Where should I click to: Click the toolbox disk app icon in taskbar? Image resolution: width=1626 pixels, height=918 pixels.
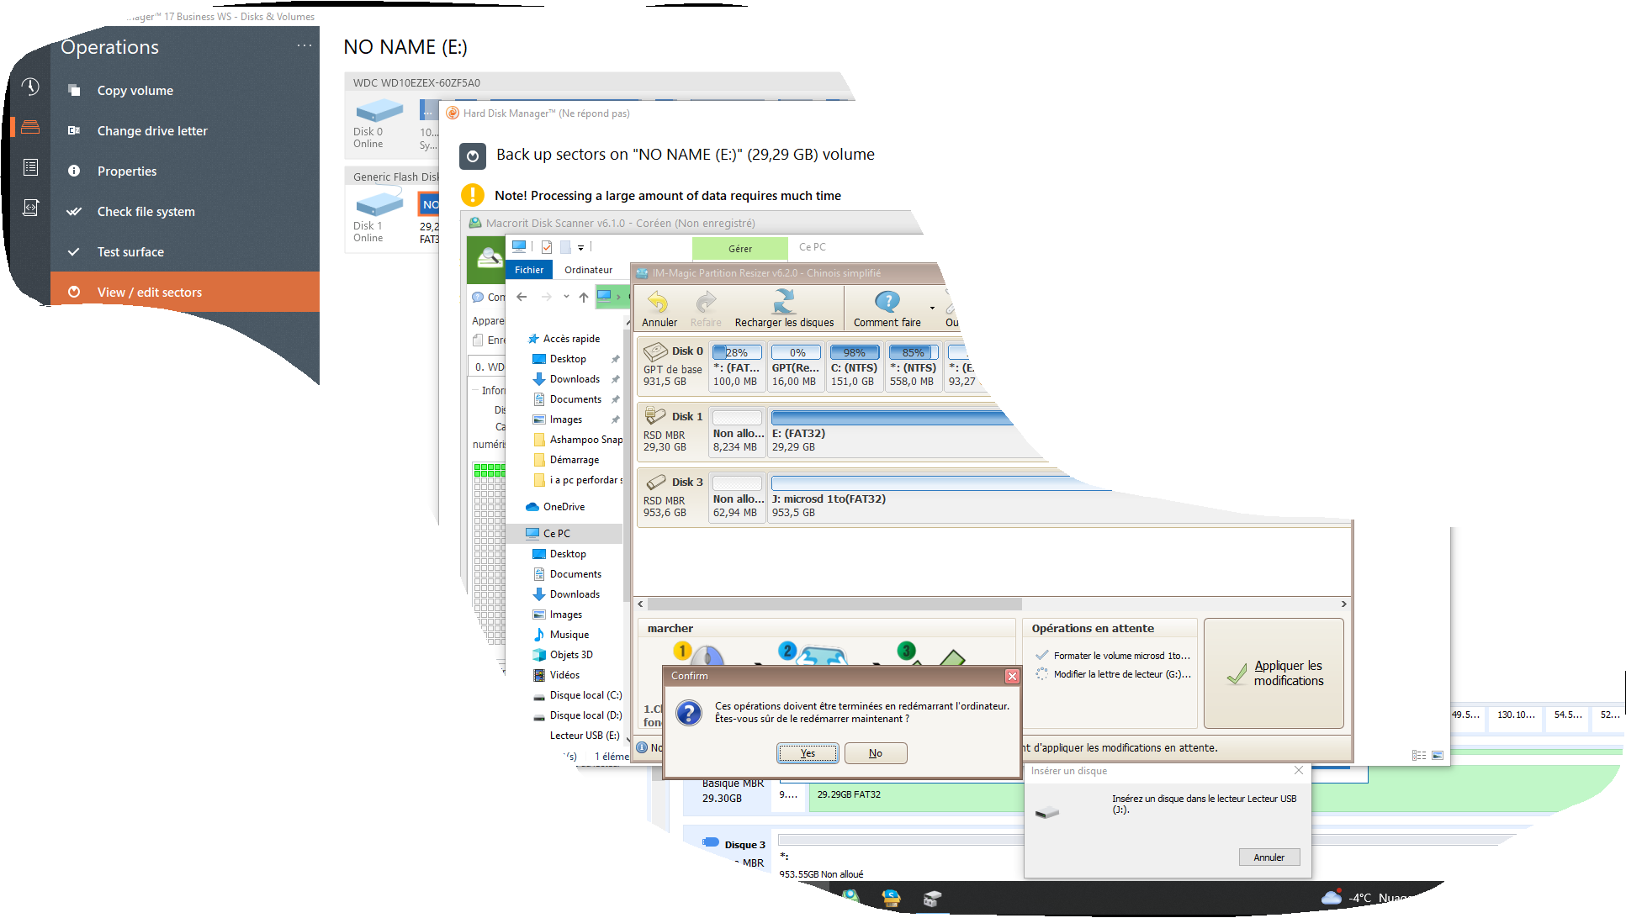[931, 899]
